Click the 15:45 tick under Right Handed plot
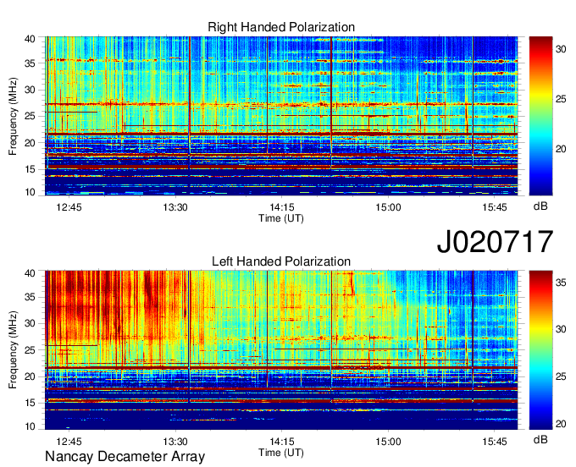 tap(495, 207)
